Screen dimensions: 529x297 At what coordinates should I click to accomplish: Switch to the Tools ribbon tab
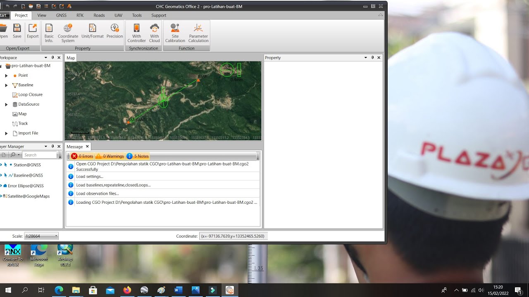137,15
